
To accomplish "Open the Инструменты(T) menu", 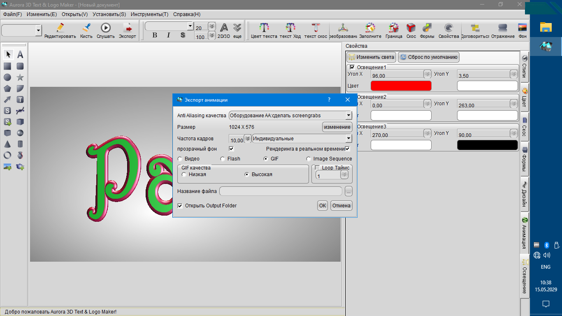I will coord(149,14).
